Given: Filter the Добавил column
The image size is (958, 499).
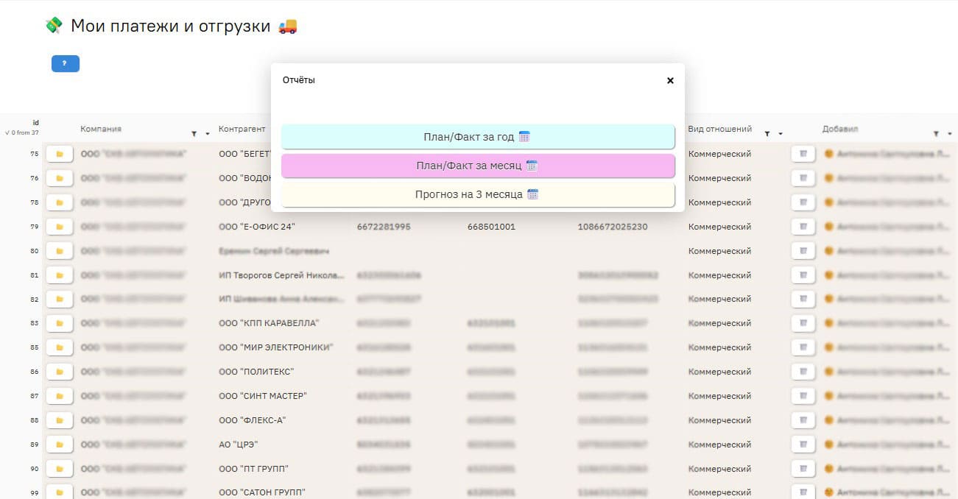Looking at the screenshot, I should (936, 134).
